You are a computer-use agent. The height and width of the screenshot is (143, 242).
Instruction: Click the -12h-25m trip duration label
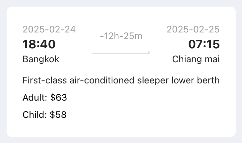[121, 36]
